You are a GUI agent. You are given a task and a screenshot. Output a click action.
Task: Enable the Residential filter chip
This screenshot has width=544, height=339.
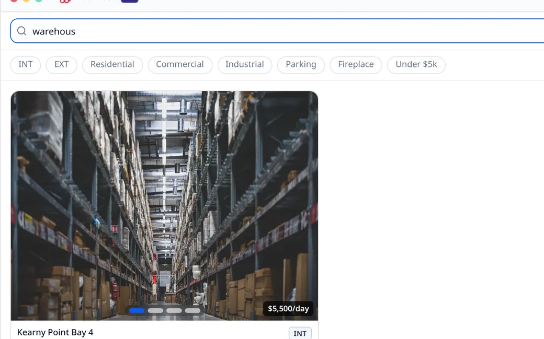[x=112, y=65]
